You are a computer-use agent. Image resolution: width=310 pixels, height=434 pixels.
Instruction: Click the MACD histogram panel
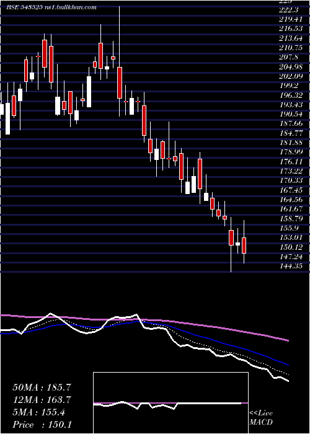pyautogui.click(x=170, y=403)
